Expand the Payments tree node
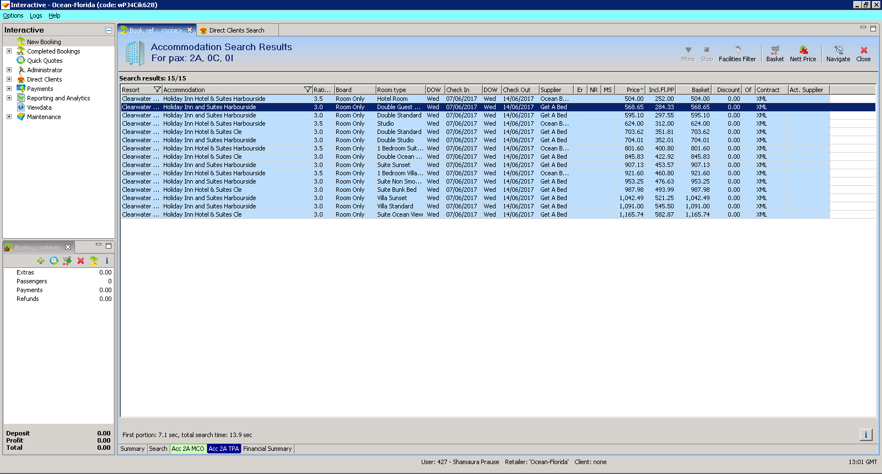Viewport: 882px width, 474px height. 9,89
